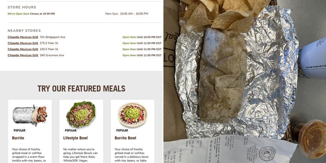Click the Try Our Featured Meals heading
The width and height of the screenshot is (326, 163).
tap(81, 88)
